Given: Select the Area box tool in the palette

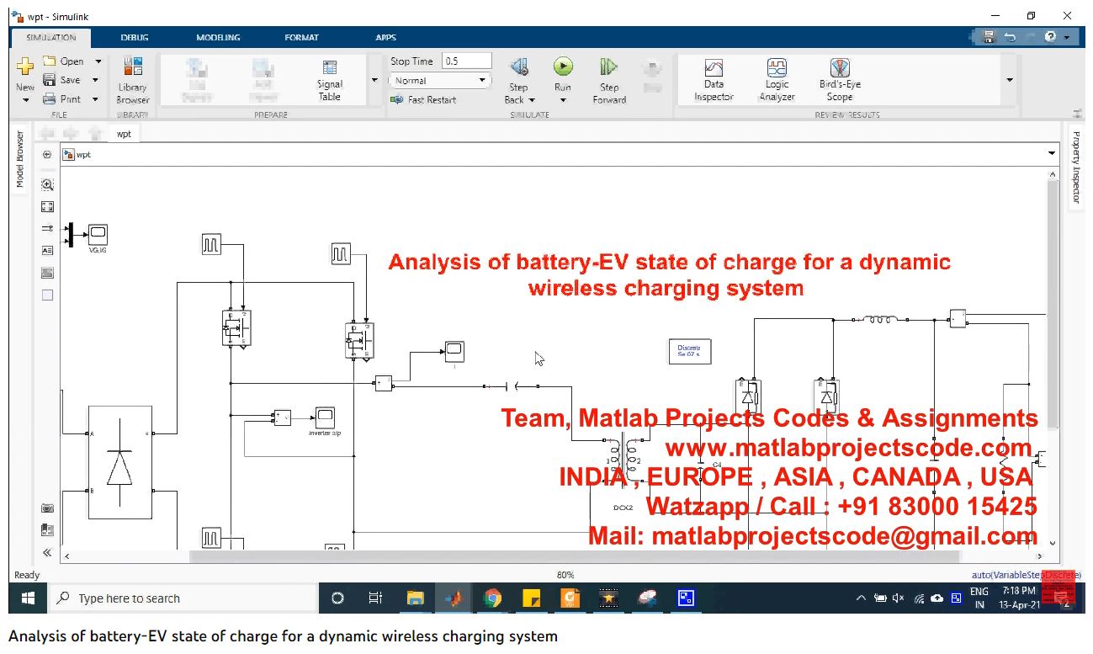Looking at the screenshot, I should (47, 295).
